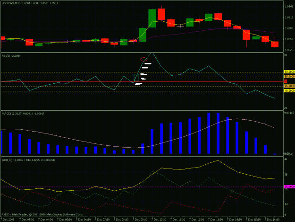
Task: Click the 1.0615 price axis value
Action: [x=289, y=18]
